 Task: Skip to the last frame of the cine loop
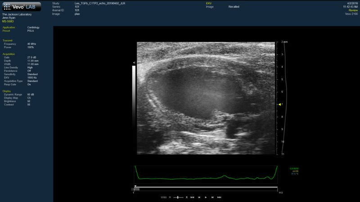click(x=219, y=197)
